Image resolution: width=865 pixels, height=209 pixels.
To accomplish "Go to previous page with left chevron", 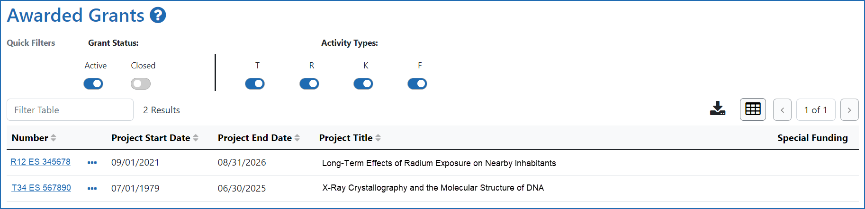I will [782, 110].
